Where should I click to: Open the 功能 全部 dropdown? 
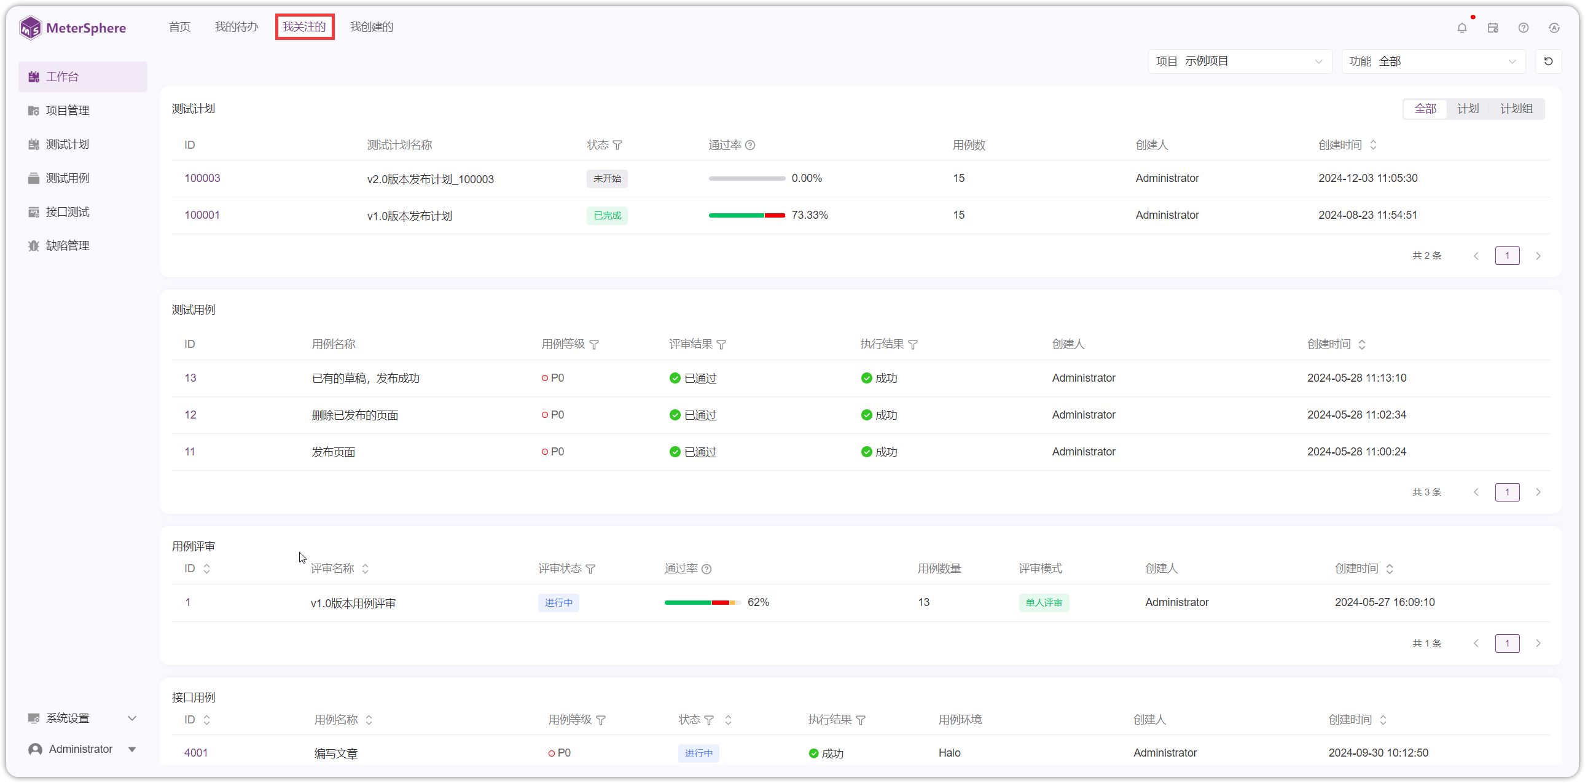(1433, 61)
